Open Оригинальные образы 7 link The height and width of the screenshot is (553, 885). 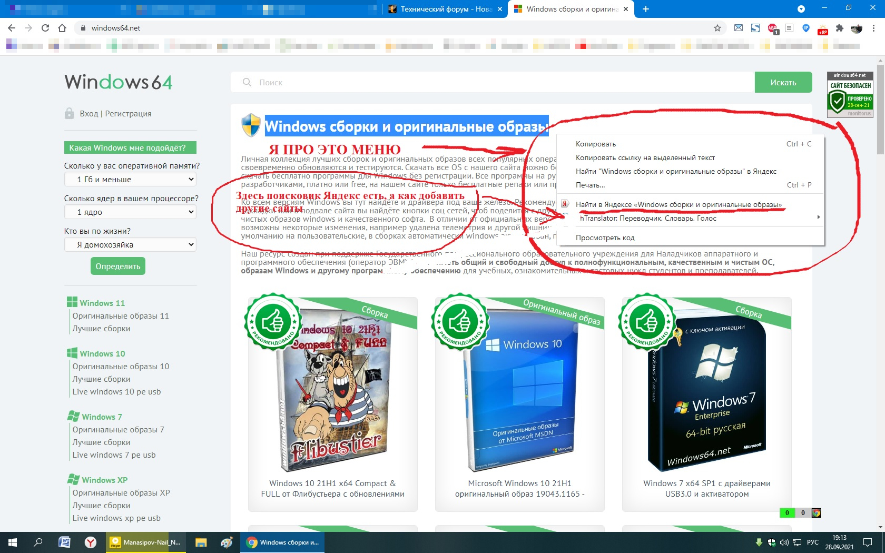(x=118, y=430)
